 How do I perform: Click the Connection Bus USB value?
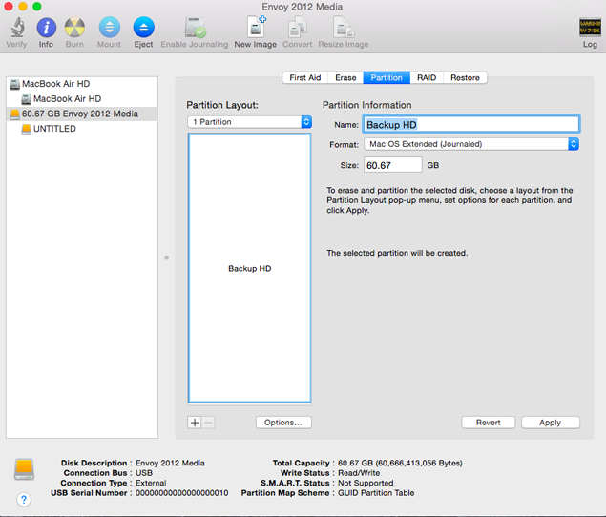point(144,473)
